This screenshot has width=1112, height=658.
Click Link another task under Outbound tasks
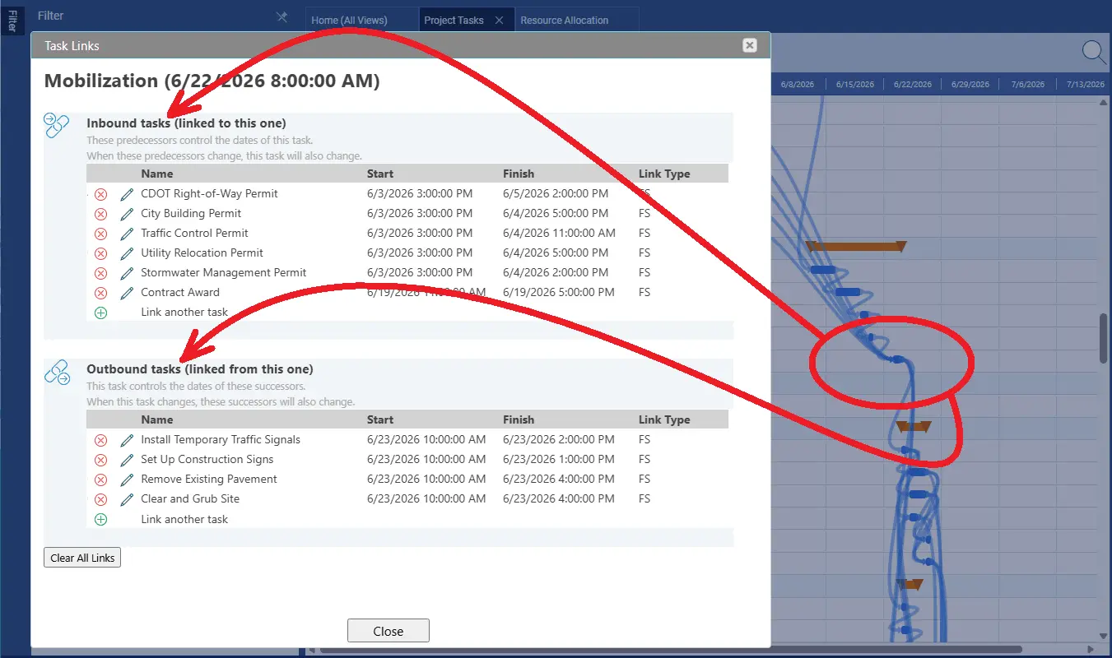tap(184, 519)
